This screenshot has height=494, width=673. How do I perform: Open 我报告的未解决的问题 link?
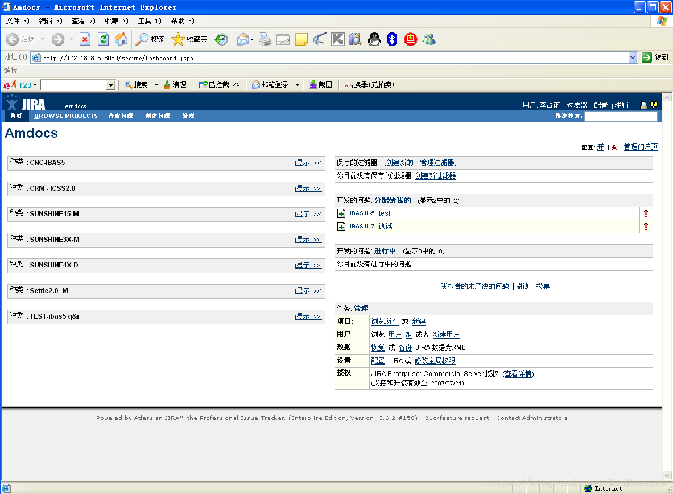pos(474,286)
